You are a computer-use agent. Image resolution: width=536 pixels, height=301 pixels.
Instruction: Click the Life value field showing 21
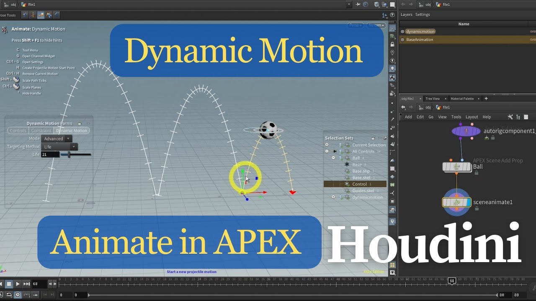(x=50, y=155)
